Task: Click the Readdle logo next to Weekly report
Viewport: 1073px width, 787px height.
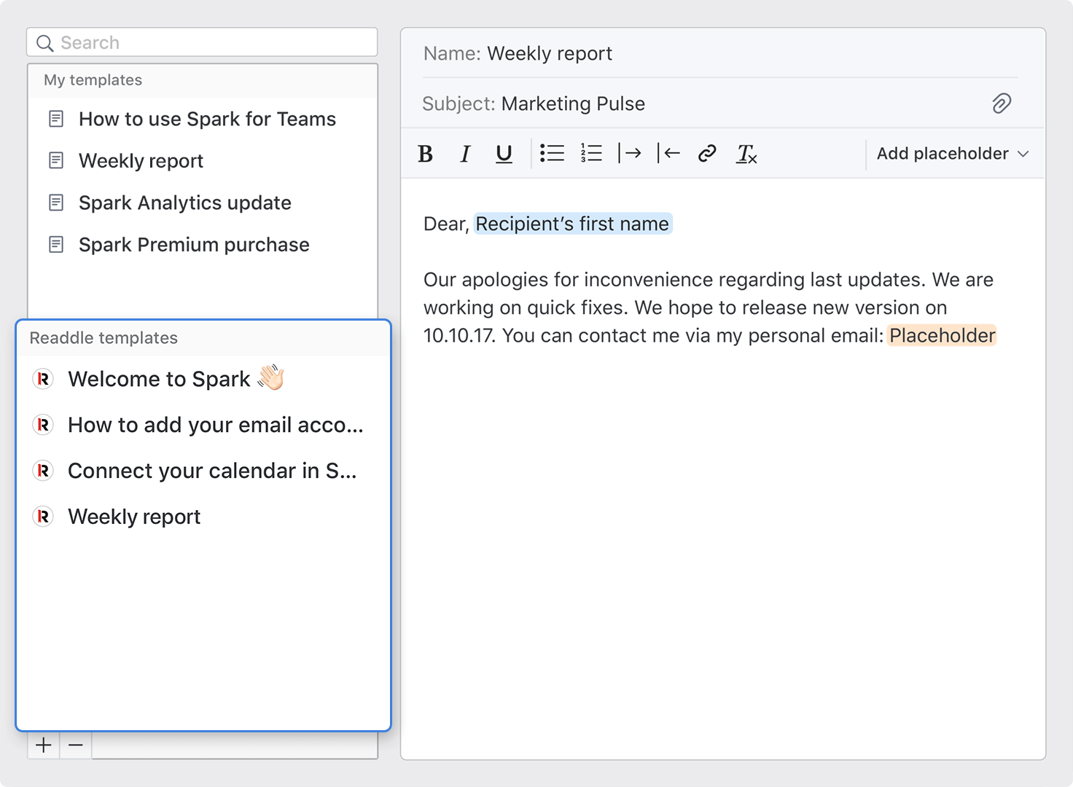Action: click(43, 517)
